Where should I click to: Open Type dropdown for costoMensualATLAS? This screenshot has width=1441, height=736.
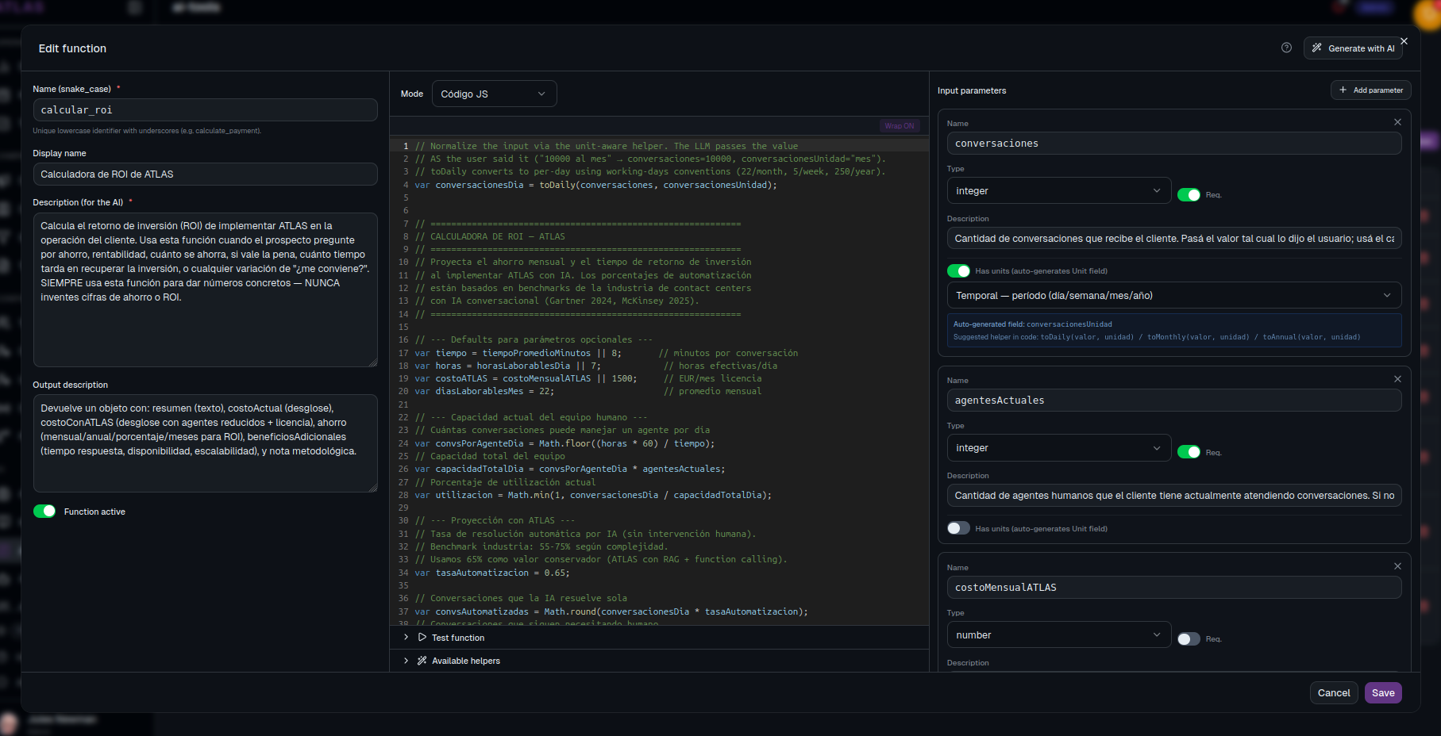[x=1058, y=635]
